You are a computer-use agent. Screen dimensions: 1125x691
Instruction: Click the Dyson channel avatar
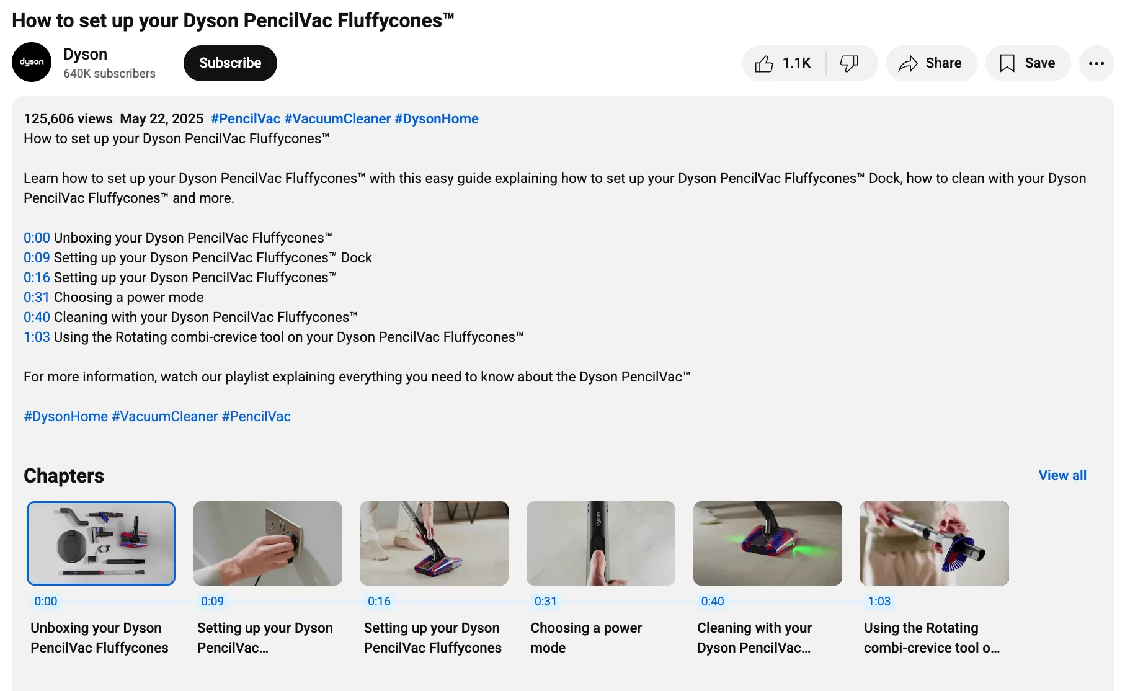click(x=31, y=62)
